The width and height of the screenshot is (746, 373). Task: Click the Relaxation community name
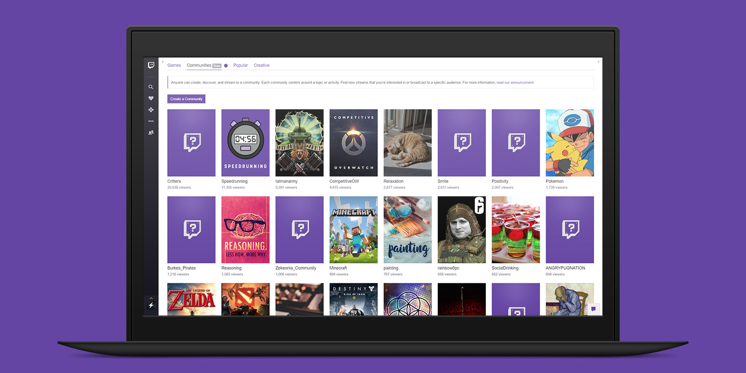click(x=393, y=181)
